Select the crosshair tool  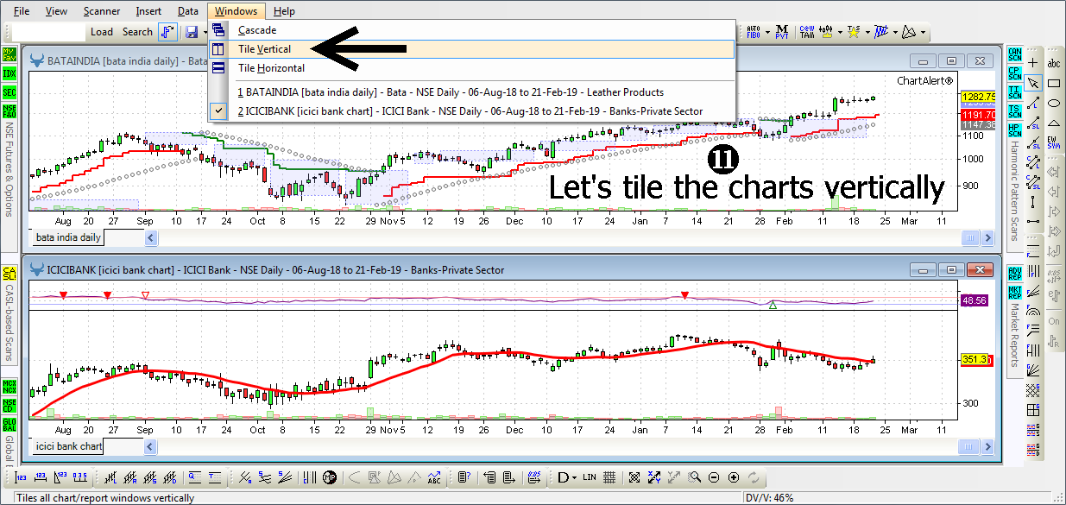click(x=1034, y=63)
